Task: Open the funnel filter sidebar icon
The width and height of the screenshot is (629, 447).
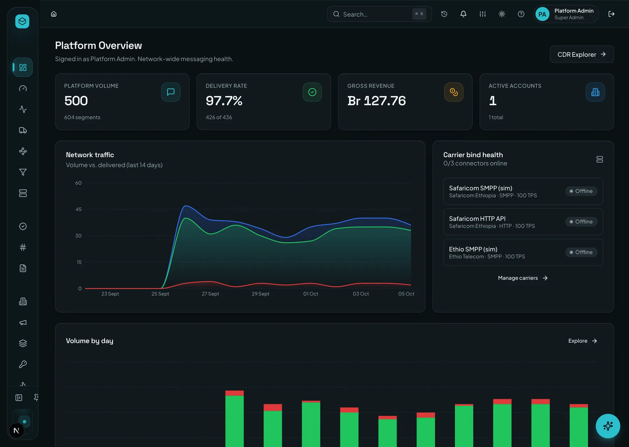Action: click(23, 172)
